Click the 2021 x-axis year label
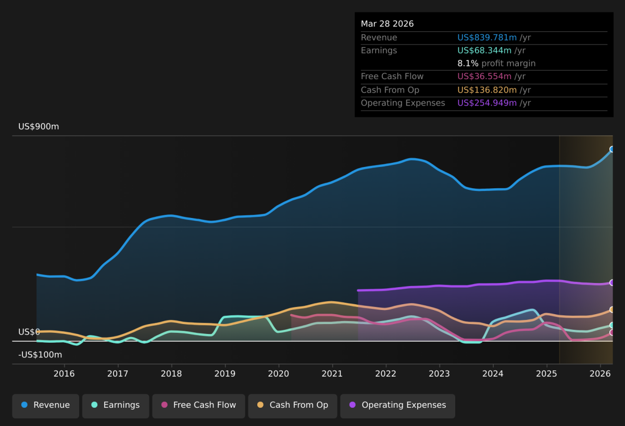Screen dimensions: 625x426 pyautogui.click(x=332, y=373)
